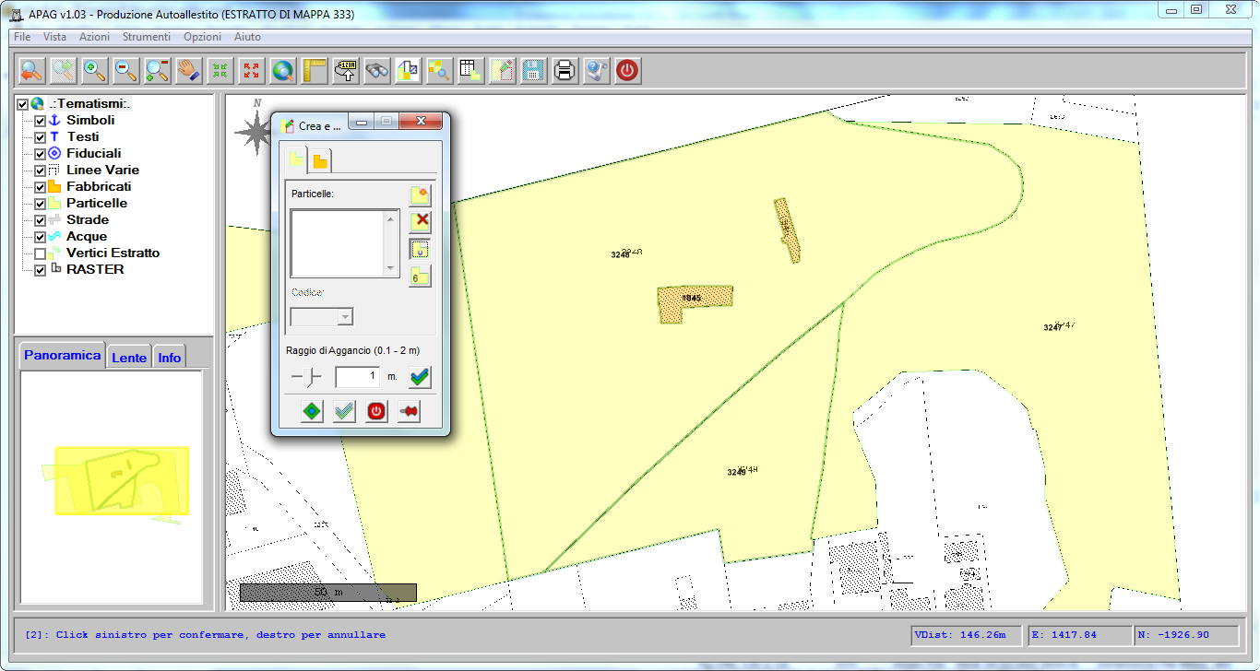Click remove parcel red X icon
The width and height of the screenshot is (1260, 671).
tap(421, 221)
